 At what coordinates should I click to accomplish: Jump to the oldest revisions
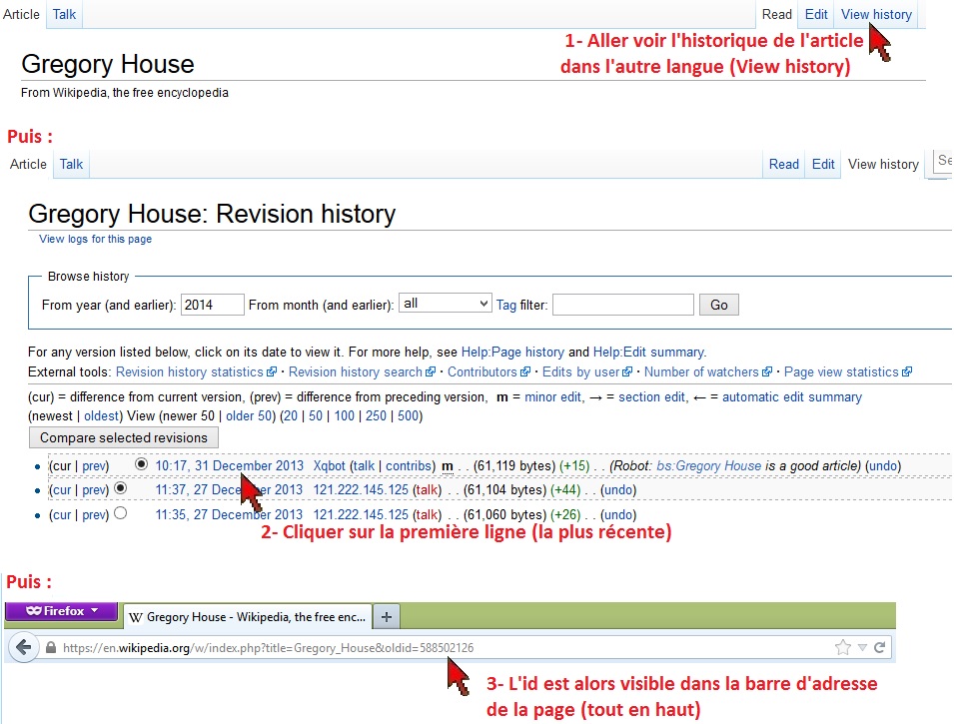click(x=101, y=415)
